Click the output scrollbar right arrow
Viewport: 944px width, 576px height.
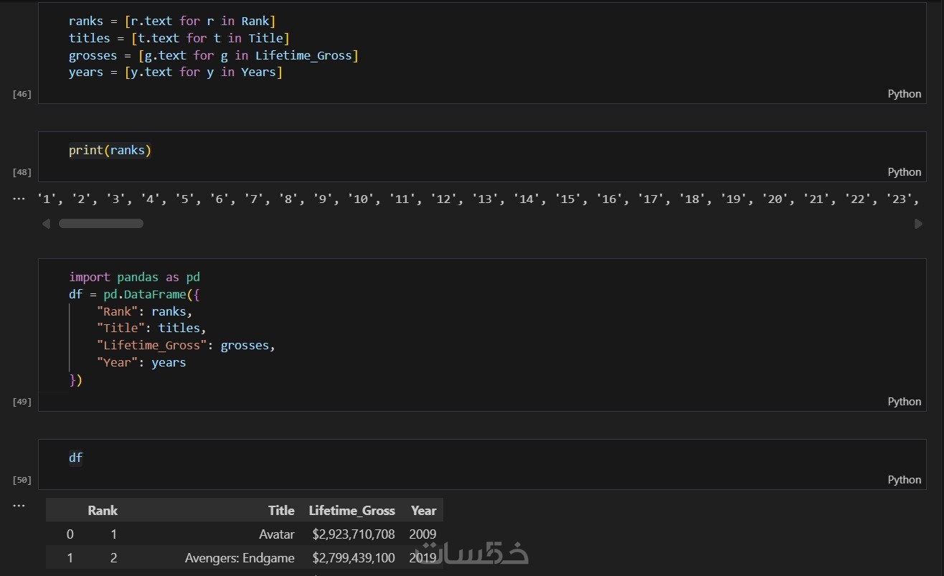918,224
